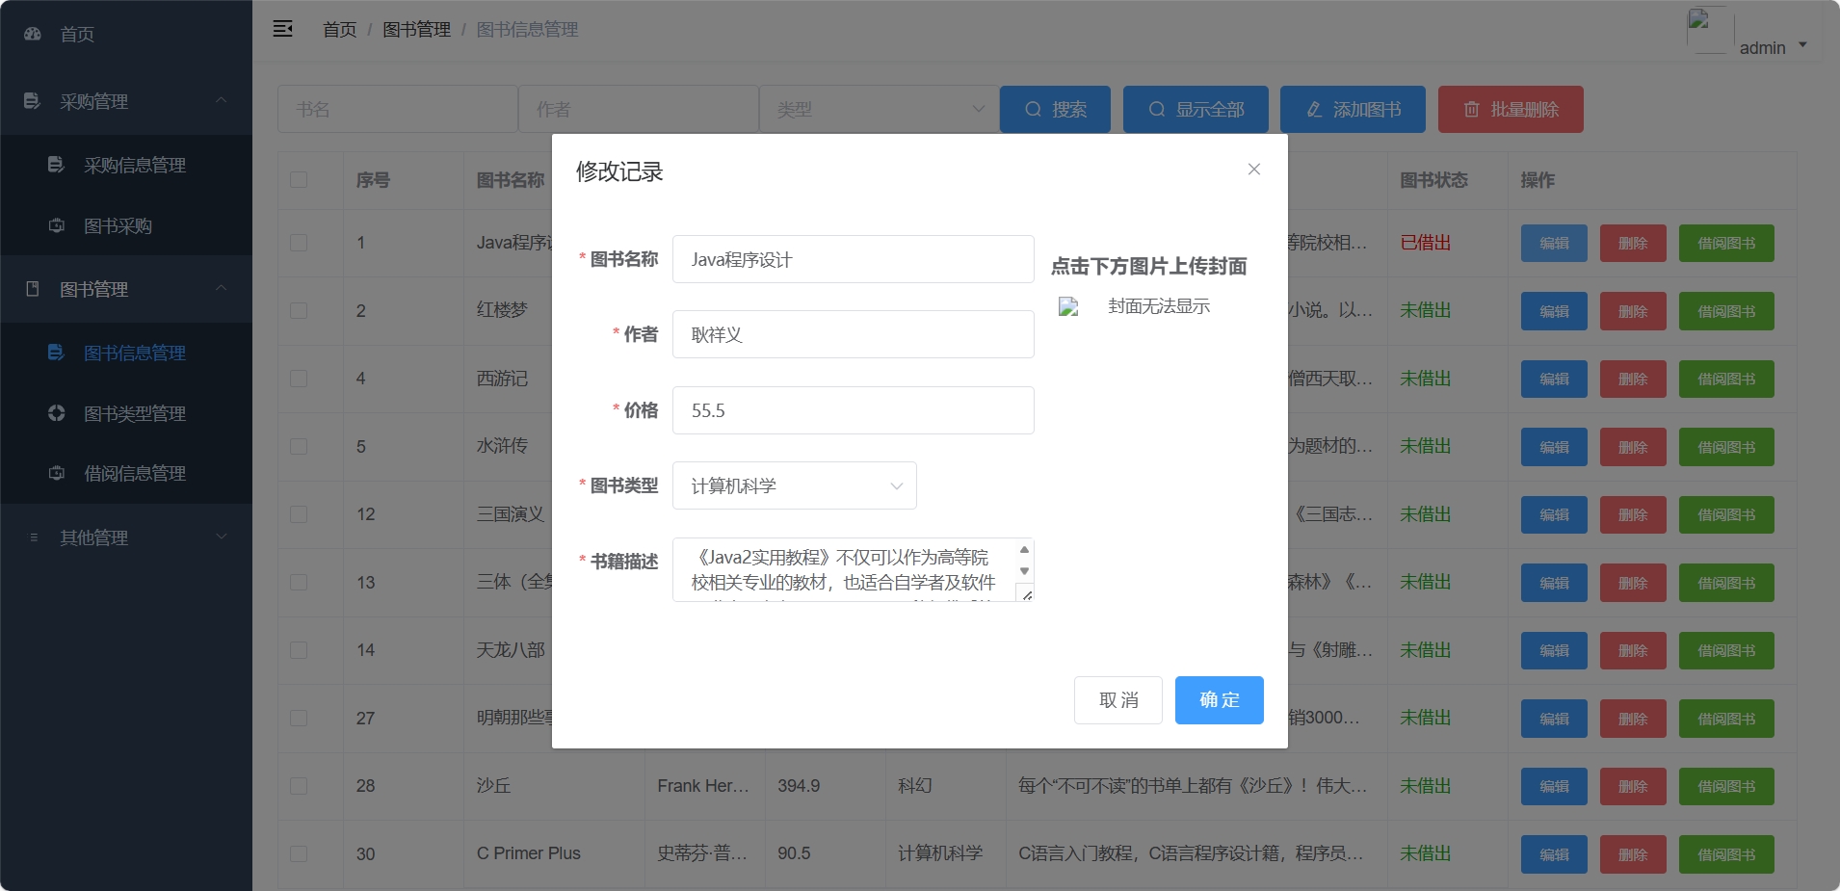Click the 采购管理 menu icon

pos(33,101)
